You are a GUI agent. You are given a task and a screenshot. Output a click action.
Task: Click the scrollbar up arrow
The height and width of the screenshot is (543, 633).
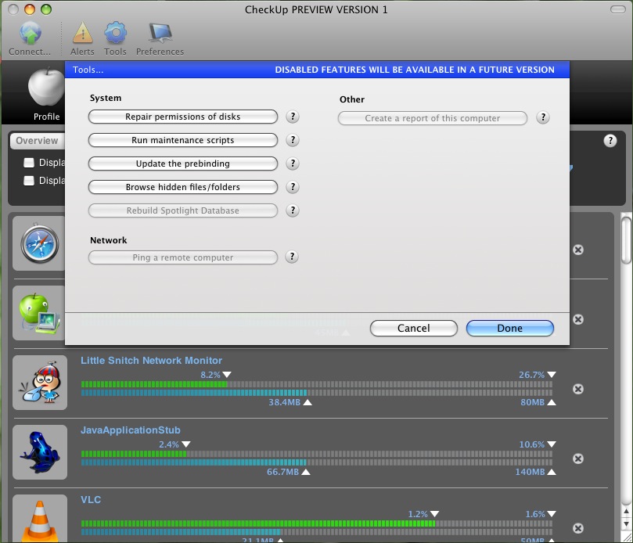626,512
